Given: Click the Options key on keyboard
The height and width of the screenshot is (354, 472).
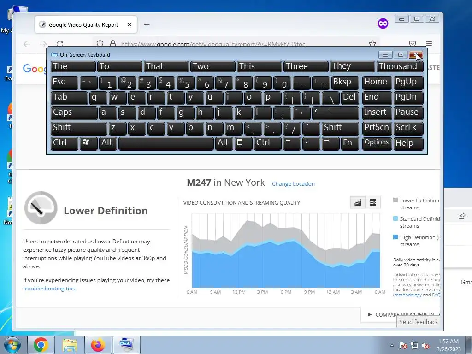Looking at the screenshot, I should [x=377, y=143].
